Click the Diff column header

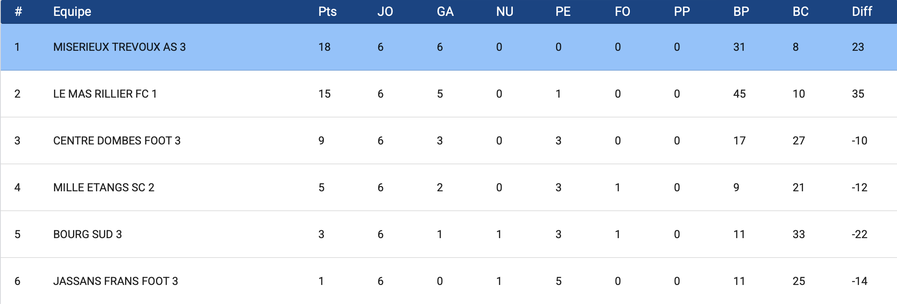point(862,12)
